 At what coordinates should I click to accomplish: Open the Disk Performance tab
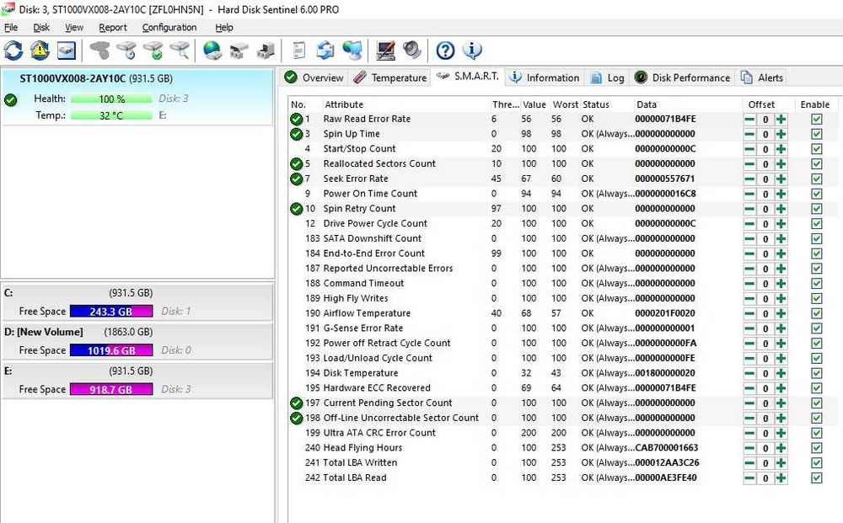(x=683, y=77)
